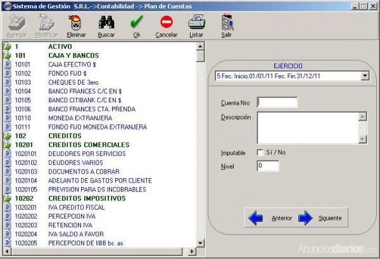Exit using the Salir door icon
Viewport: 380px width, 259px height.
(226, 23)
